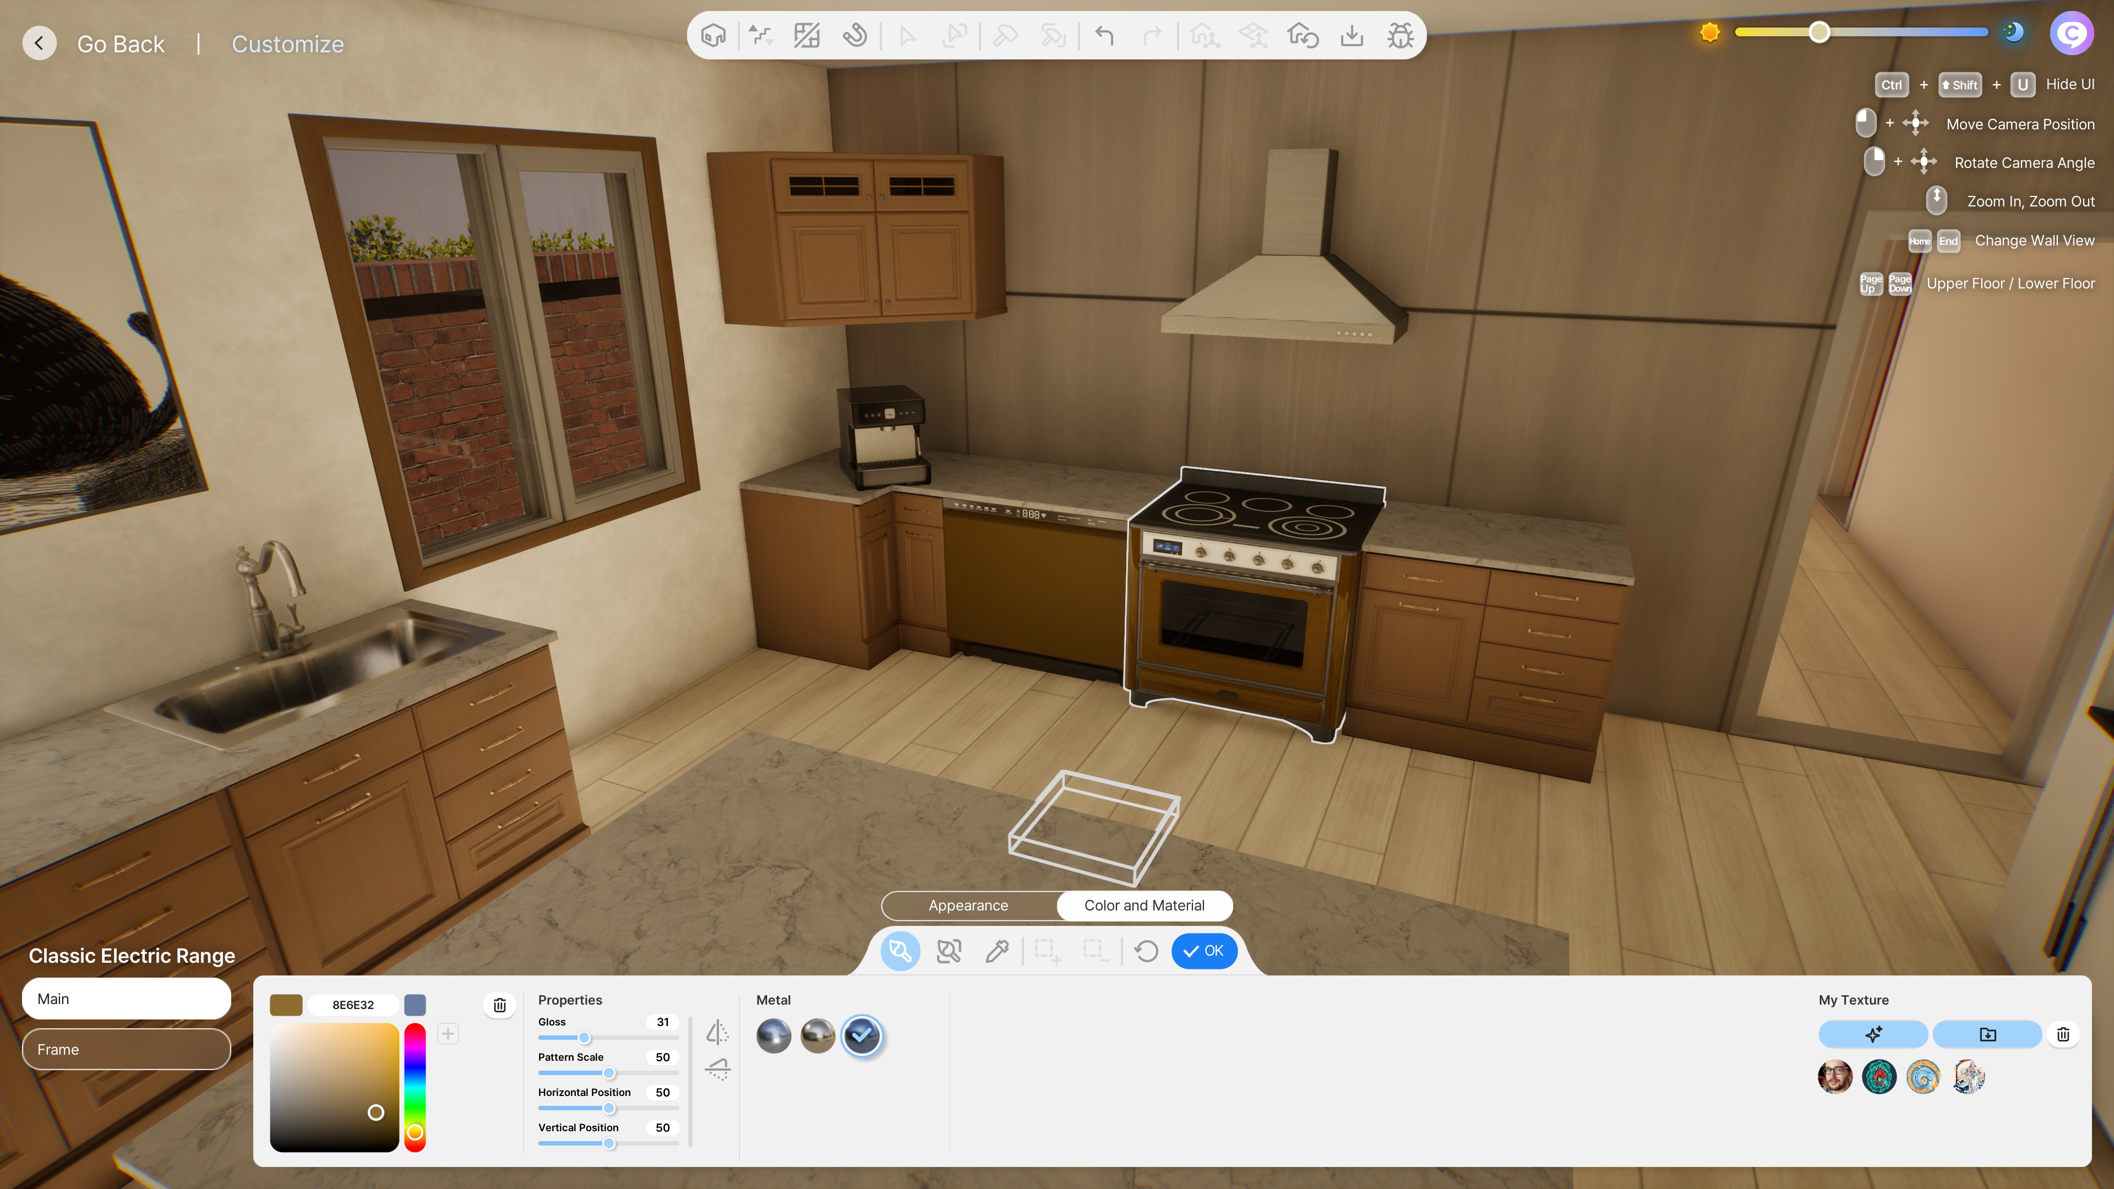Click the moon nighttime icon
The image size is (2114, 1189).
(x=2013, y=33)
